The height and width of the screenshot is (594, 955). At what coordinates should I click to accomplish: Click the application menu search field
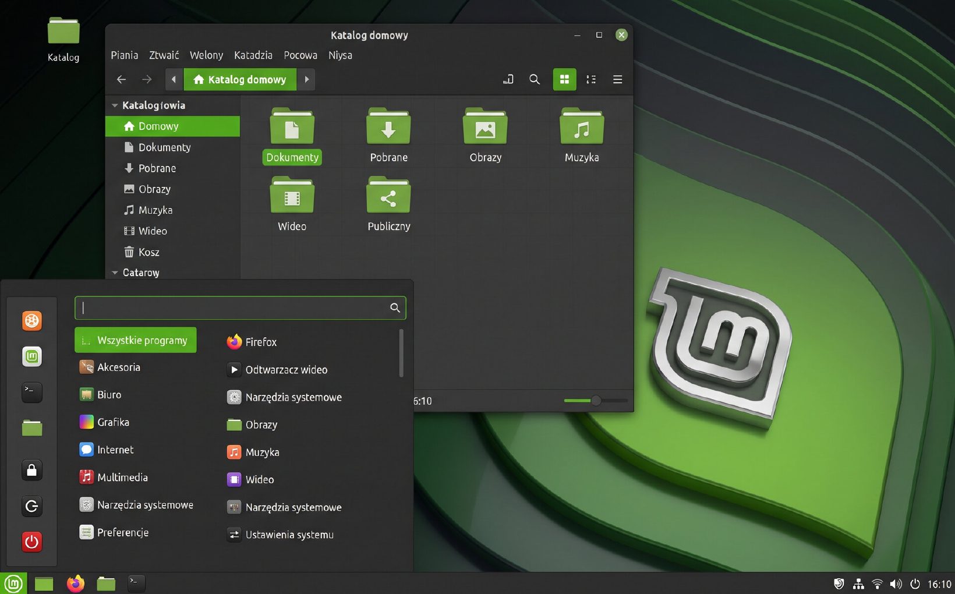pyautogui.click(x=240, y=307)
